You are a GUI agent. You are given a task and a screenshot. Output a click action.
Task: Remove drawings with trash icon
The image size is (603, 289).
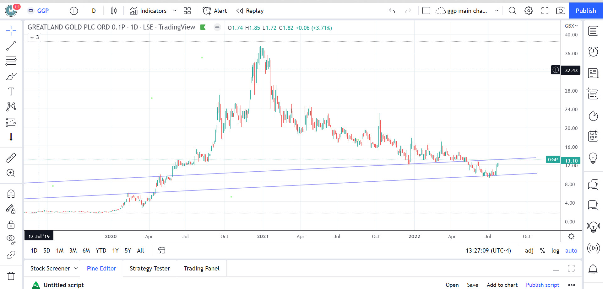click(x=11, y=276)
